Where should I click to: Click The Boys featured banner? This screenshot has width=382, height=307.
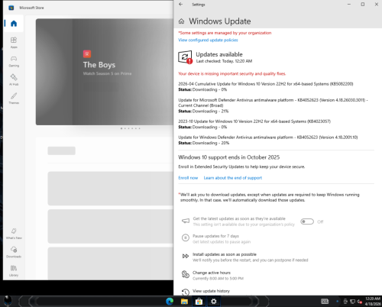tap(105, 72)
